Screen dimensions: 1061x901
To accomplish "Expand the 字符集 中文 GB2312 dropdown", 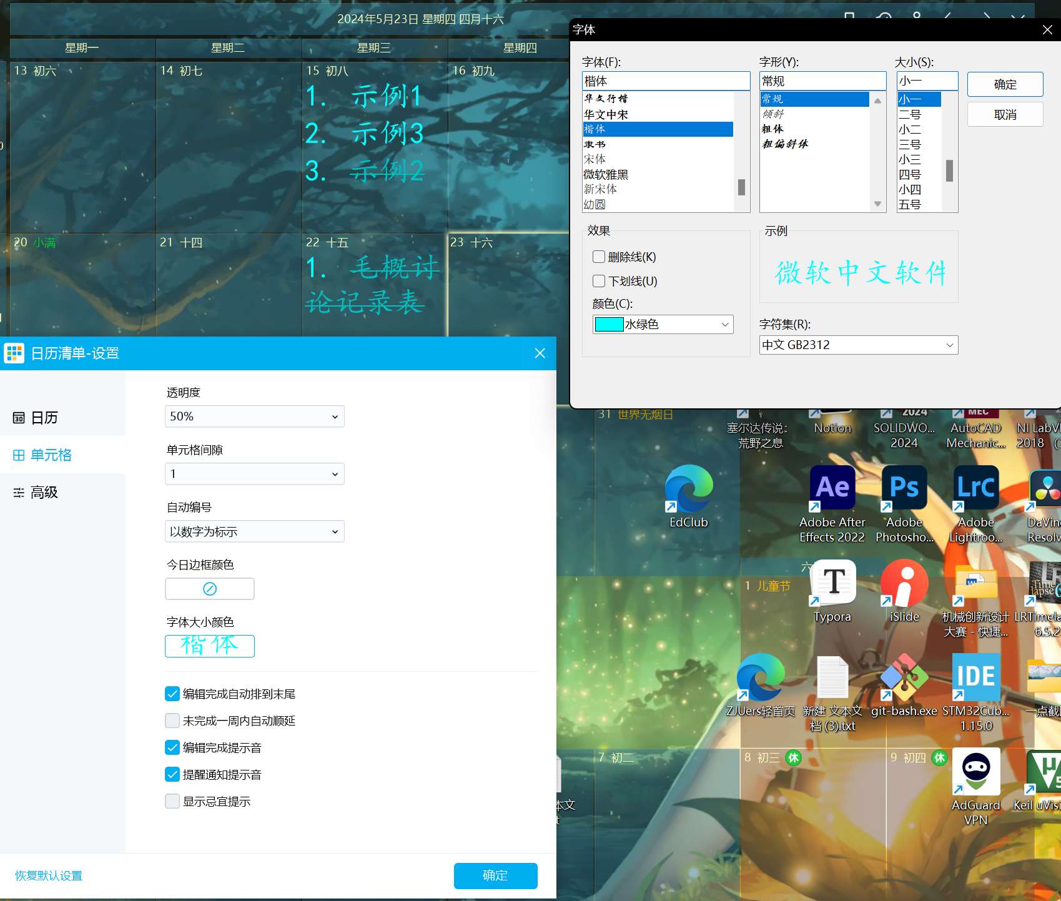I will coord(858,345).
